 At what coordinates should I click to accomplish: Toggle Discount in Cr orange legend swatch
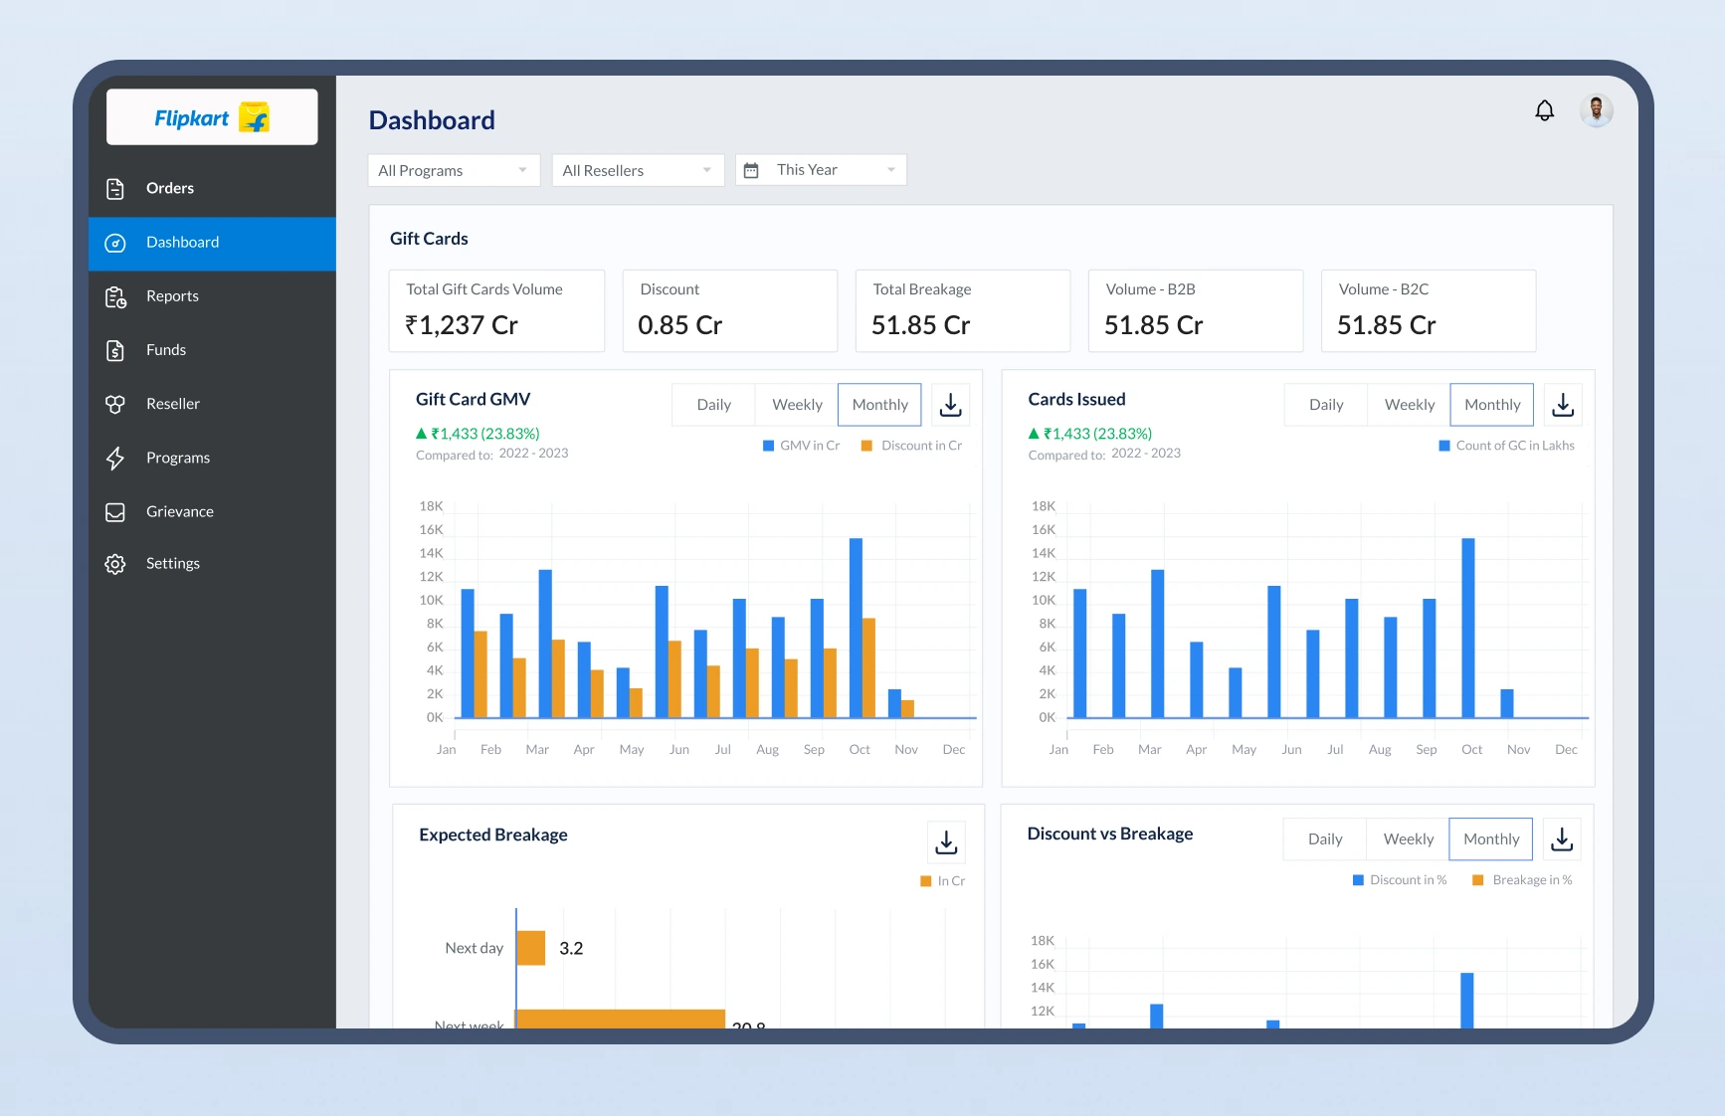point(866,446)
